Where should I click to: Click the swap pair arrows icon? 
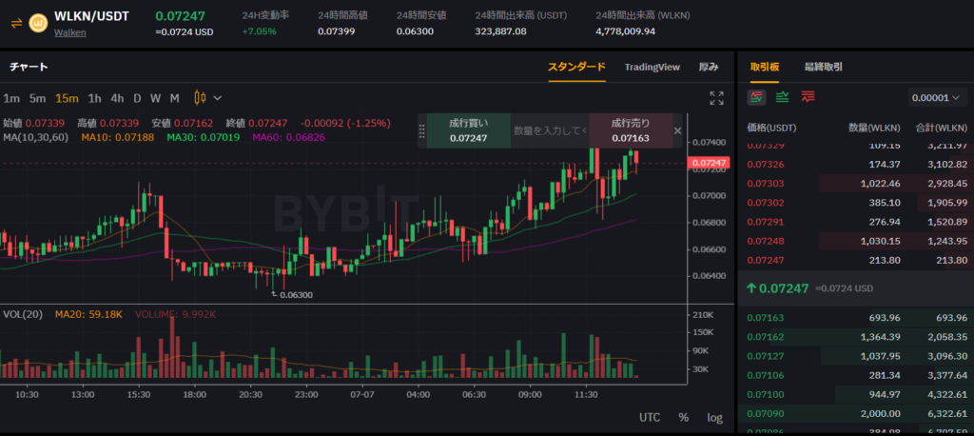[16, 24]
